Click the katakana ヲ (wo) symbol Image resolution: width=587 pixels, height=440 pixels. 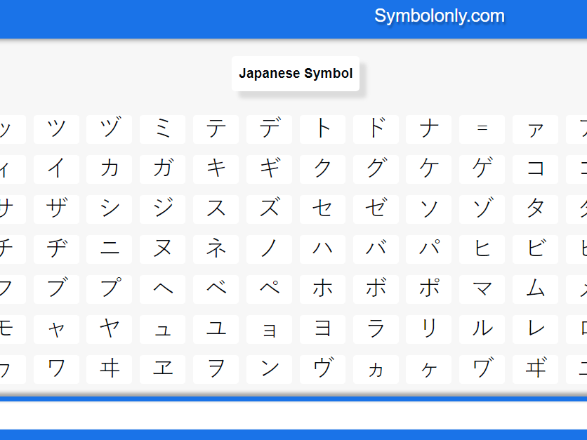pyautogui.click(x=216, y=369)
